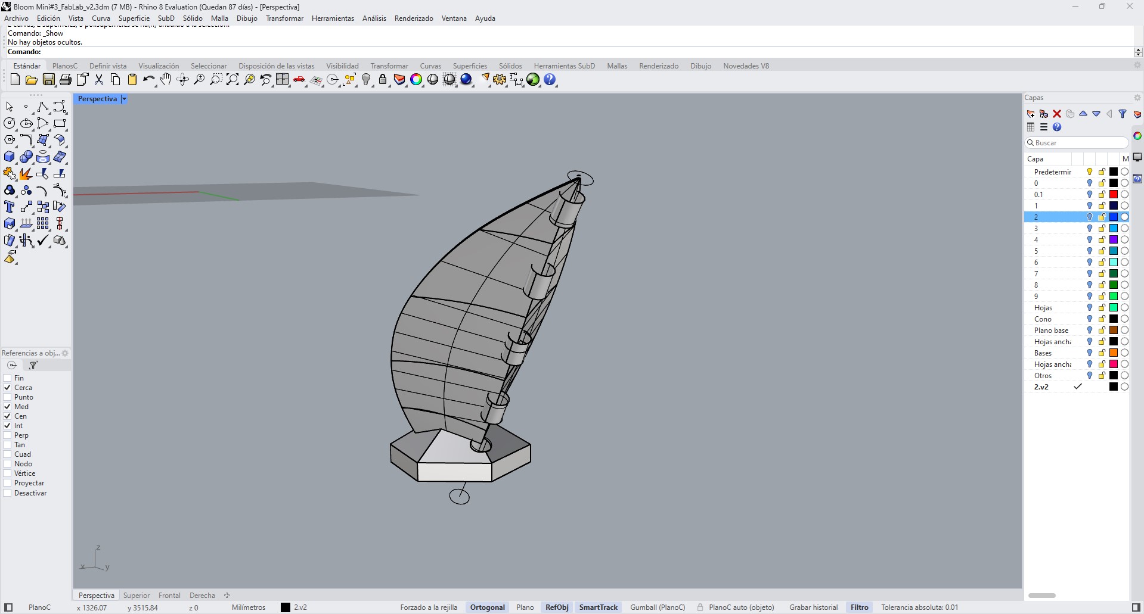Screen dimensions: 1144x614
Task: Select the Polyline tool in the left sidebar
Action: click(x=43, y=107)
